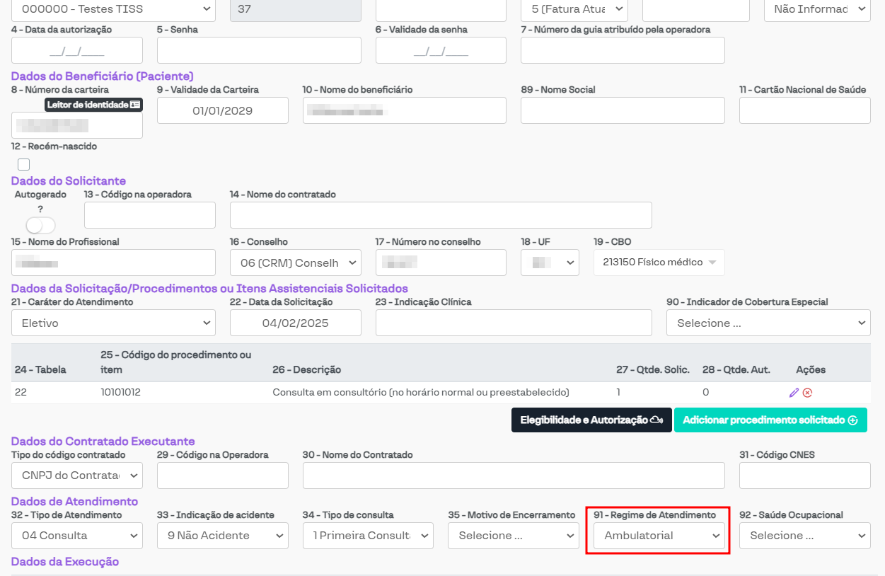Select the Saúde Ocupacional dropdown
The height and width of the screenshot is (576, 885).
click(804, 536)
